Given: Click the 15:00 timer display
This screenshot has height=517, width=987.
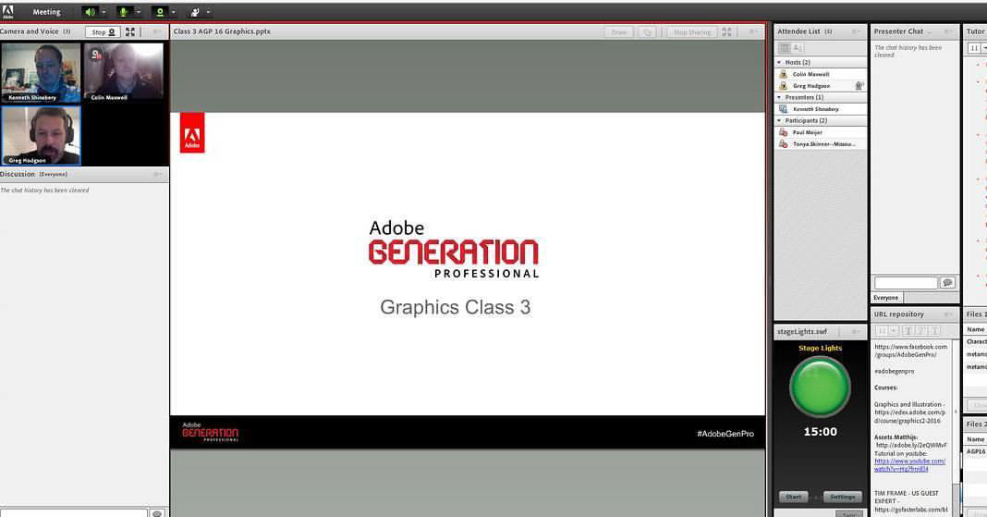Looking at the screenshot, I should tap(821, 432).
